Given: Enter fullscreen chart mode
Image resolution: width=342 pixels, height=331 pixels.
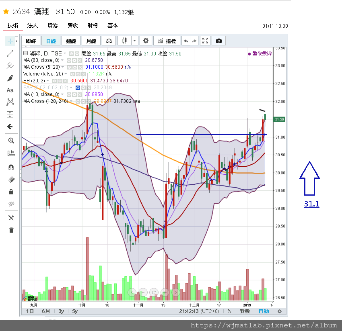Looking at the screenshot, I should tap(205, 41).
